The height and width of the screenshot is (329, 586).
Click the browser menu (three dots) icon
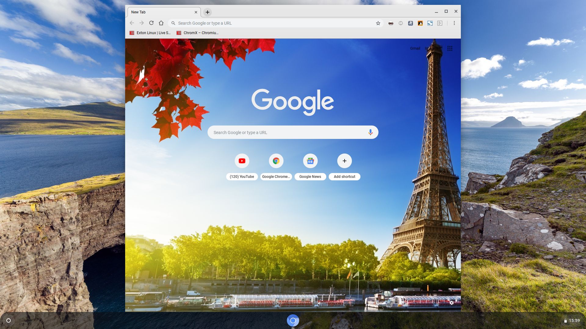tap(454, 23)
